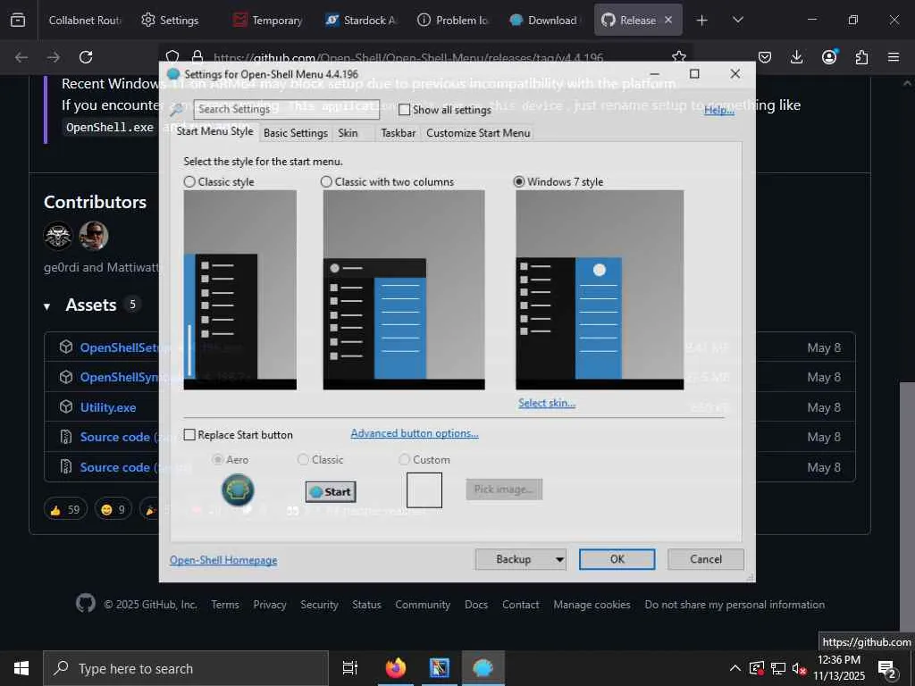Click the magnifier icon beside Search Settings
915x686 pixels.
pyautogui.click(x=177, y=109)
